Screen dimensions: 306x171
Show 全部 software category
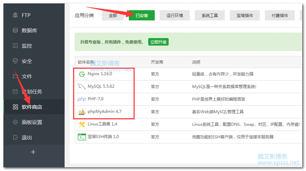click(x=113, y=16)
